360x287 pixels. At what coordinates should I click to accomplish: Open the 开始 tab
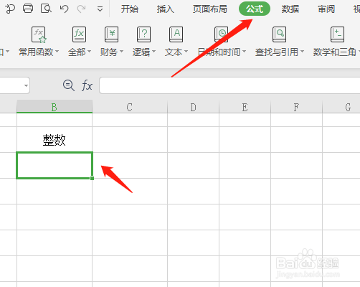coord(130,9)
